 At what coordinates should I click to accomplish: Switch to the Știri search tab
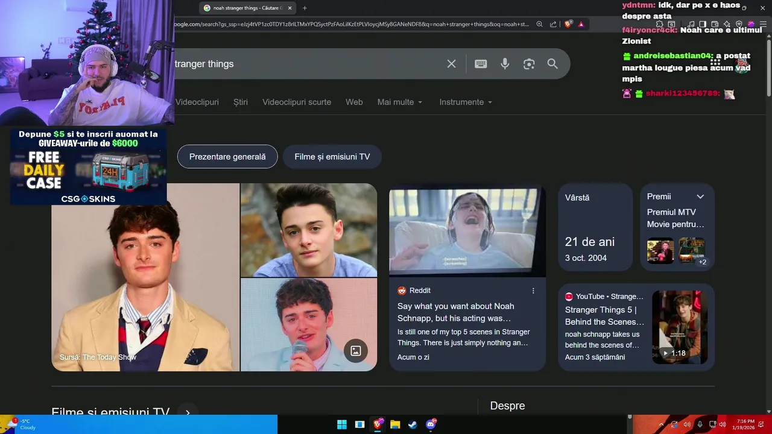[x=241, y=102]
